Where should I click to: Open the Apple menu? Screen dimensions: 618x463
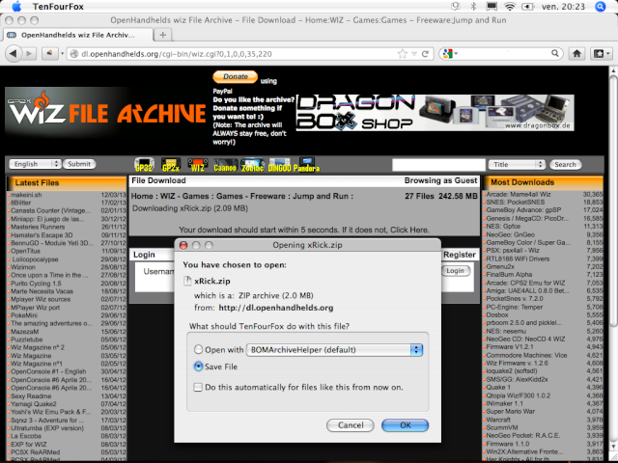click(x=16, y=7)
